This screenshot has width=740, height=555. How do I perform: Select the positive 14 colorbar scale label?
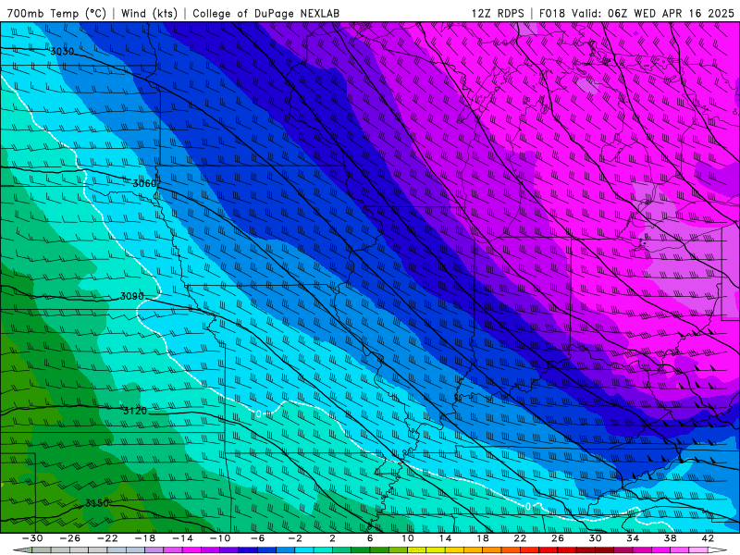445,538
